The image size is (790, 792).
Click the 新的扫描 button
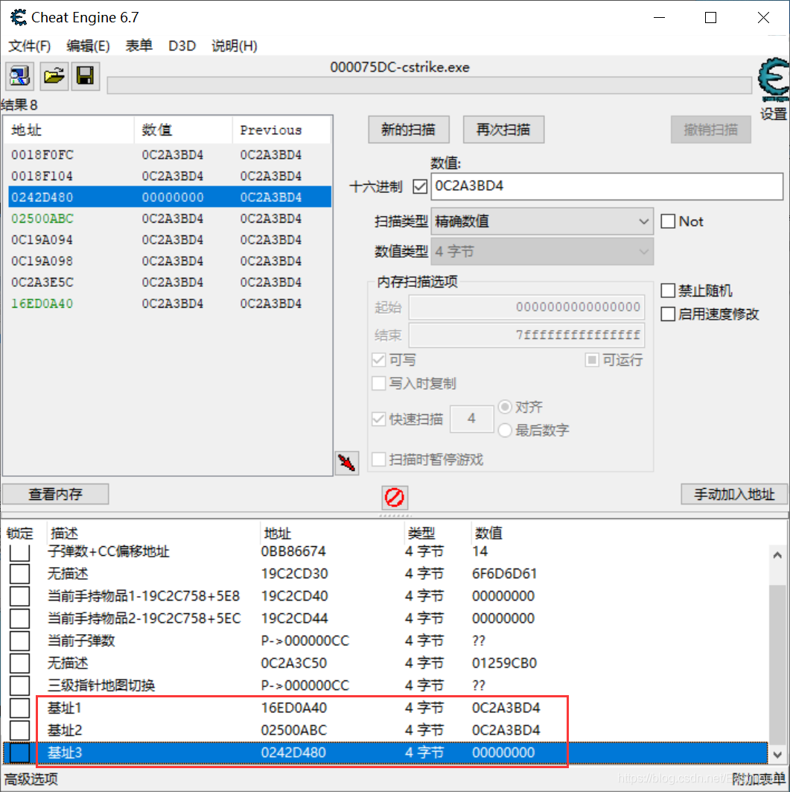tap(408, 130)
